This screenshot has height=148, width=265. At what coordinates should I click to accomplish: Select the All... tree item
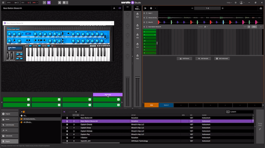[x=40, y=116]
